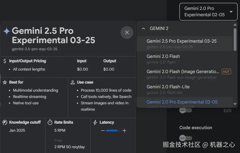Click the Rate limits stopwatch icon
The width and height of the screenshot is (240, 153).
point(50,122)
